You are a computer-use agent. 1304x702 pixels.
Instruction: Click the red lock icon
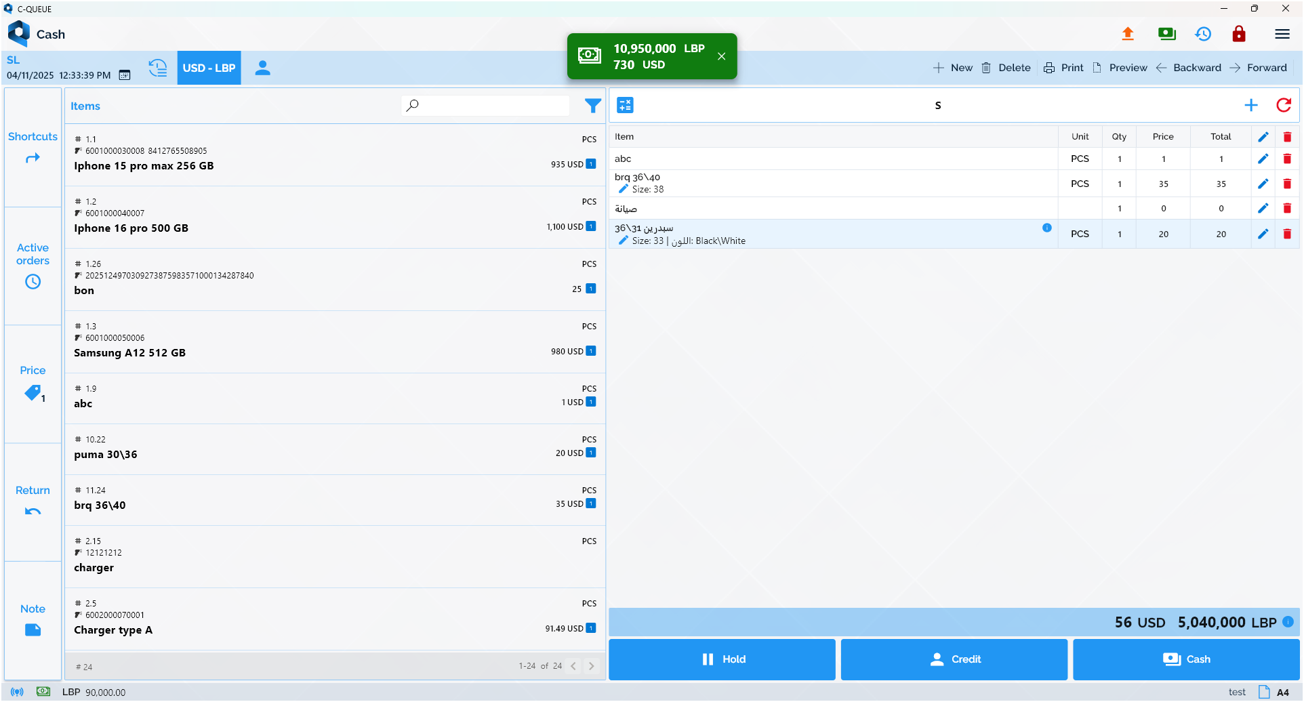pos(1239,34)
